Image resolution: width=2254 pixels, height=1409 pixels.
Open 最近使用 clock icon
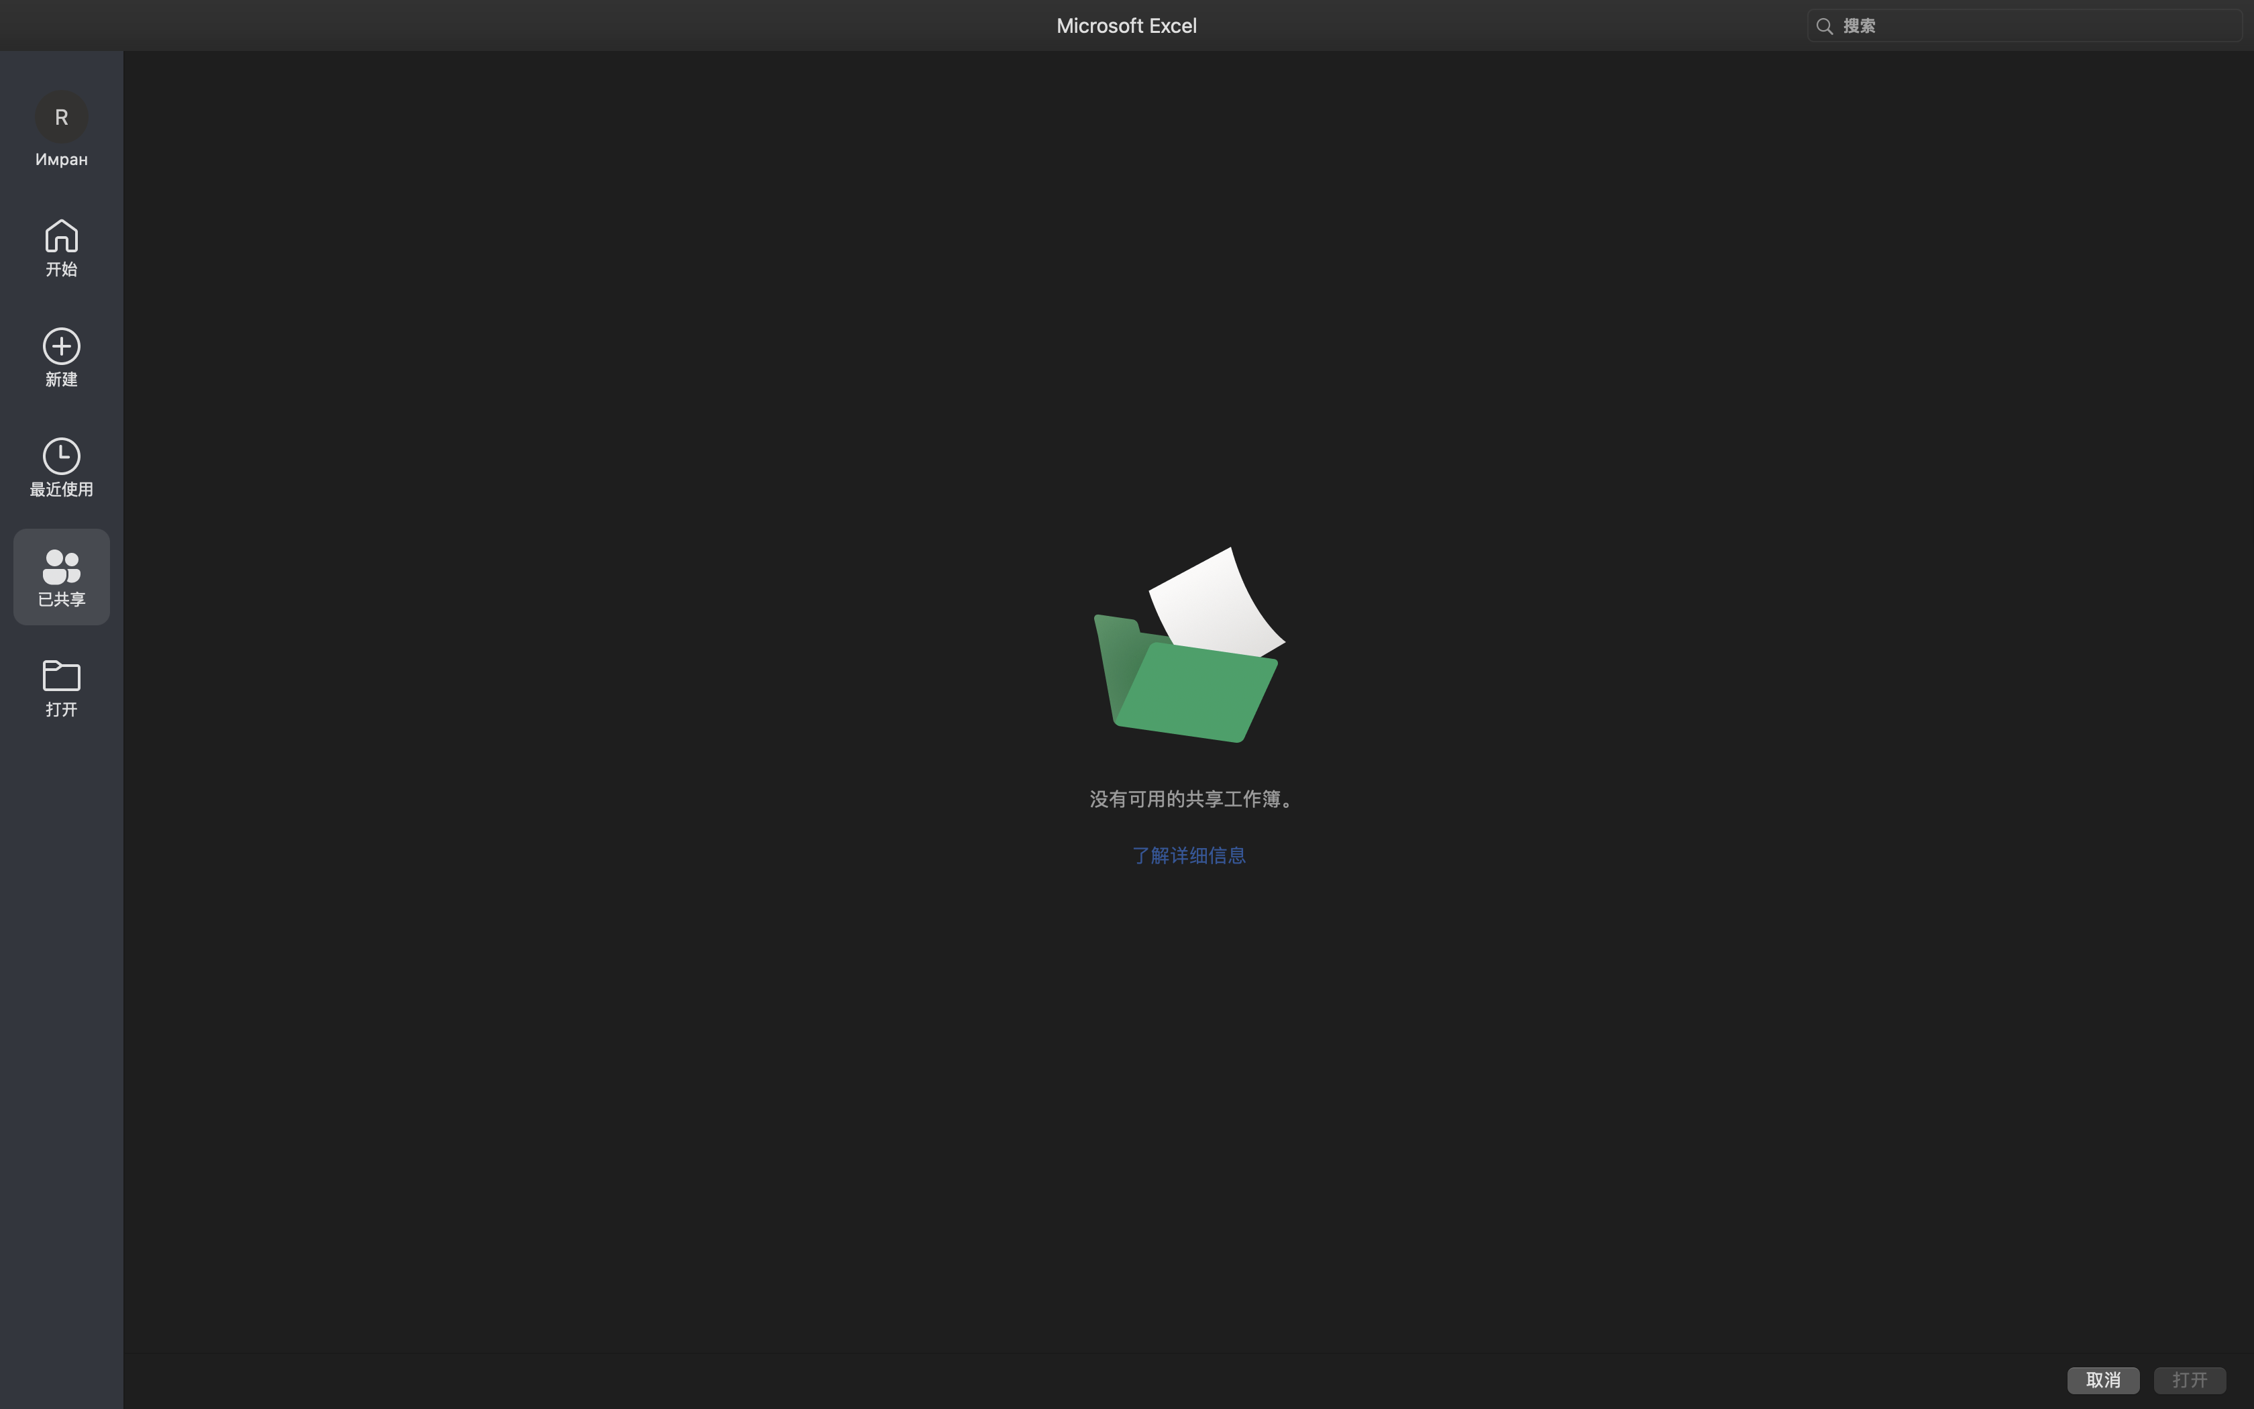62,456
